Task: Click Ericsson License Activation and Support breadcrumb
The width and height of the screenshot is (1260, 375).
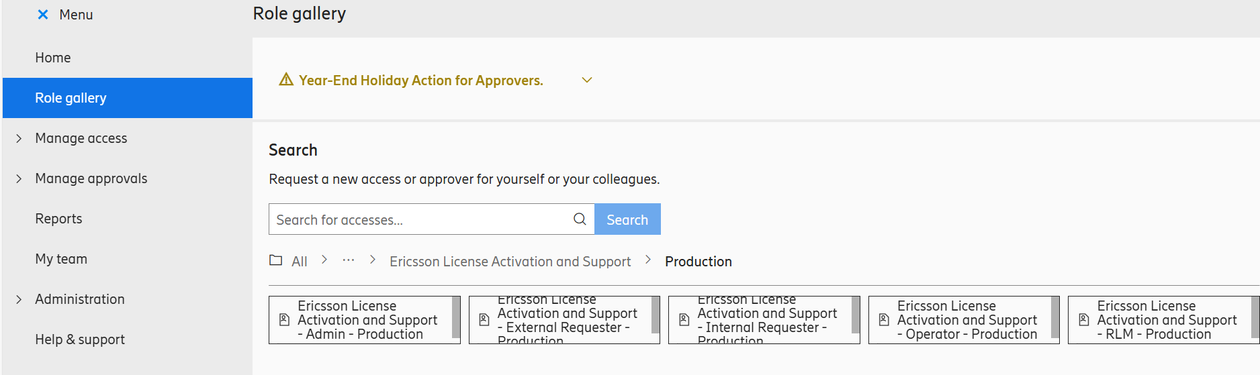Action: click(x=510, y=262)
